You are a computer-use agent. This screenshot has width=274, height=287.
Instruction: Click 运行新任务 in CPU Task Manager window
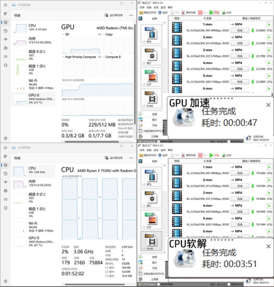pyautogui.click(x=114, y=158)
